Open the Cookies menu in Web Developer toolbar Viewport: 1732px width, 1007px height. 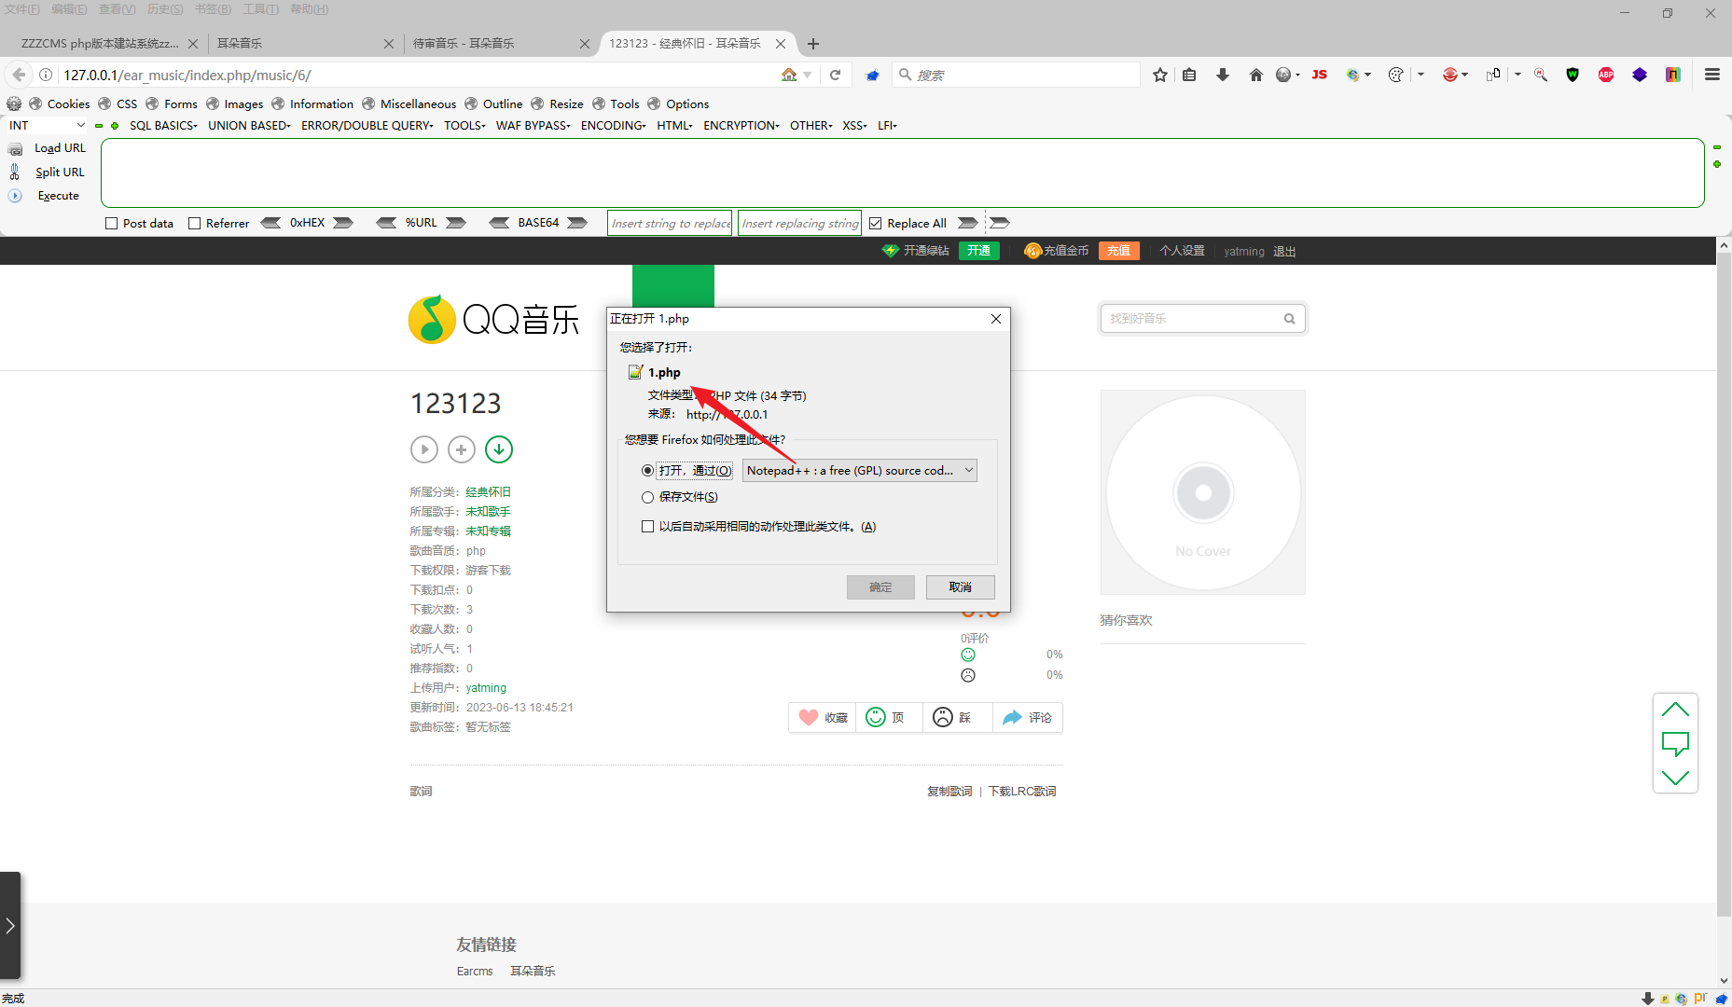point(60,103)
